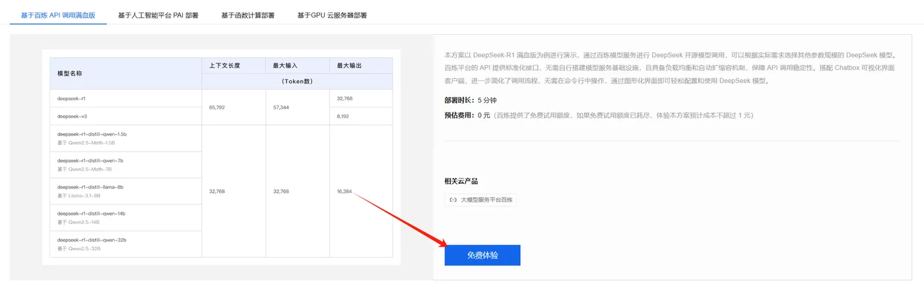Select deepseek-r1-distill-qwen-1.5b model name
924x288 pixels.
pyautogui.click(x=92, y=134)
